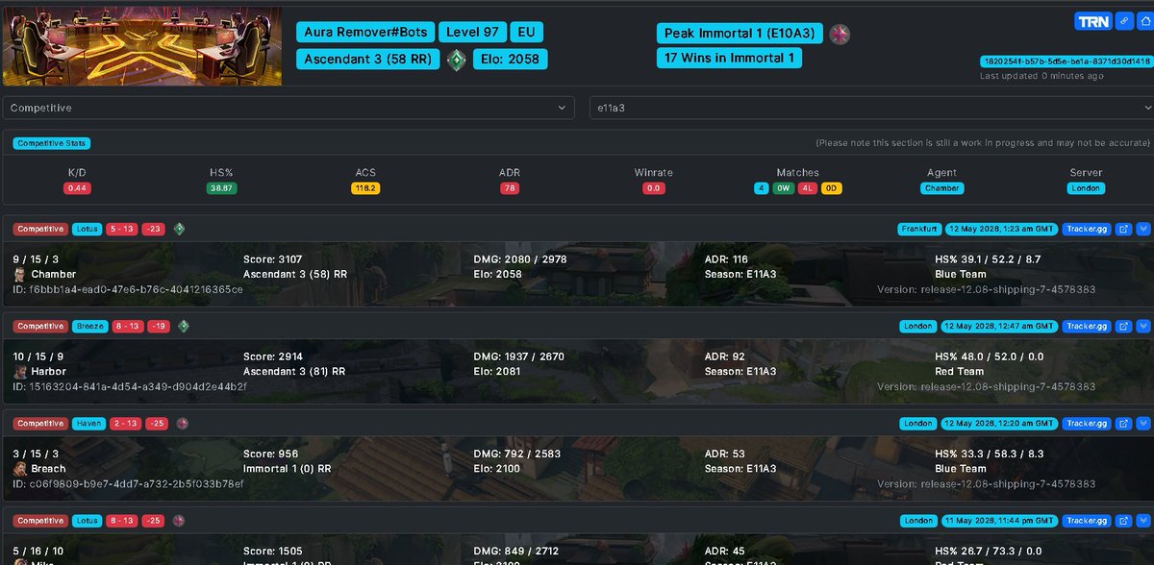Screen dimensions: 1154x565
Task: Click the EU region badge
Action: point(526,32)
